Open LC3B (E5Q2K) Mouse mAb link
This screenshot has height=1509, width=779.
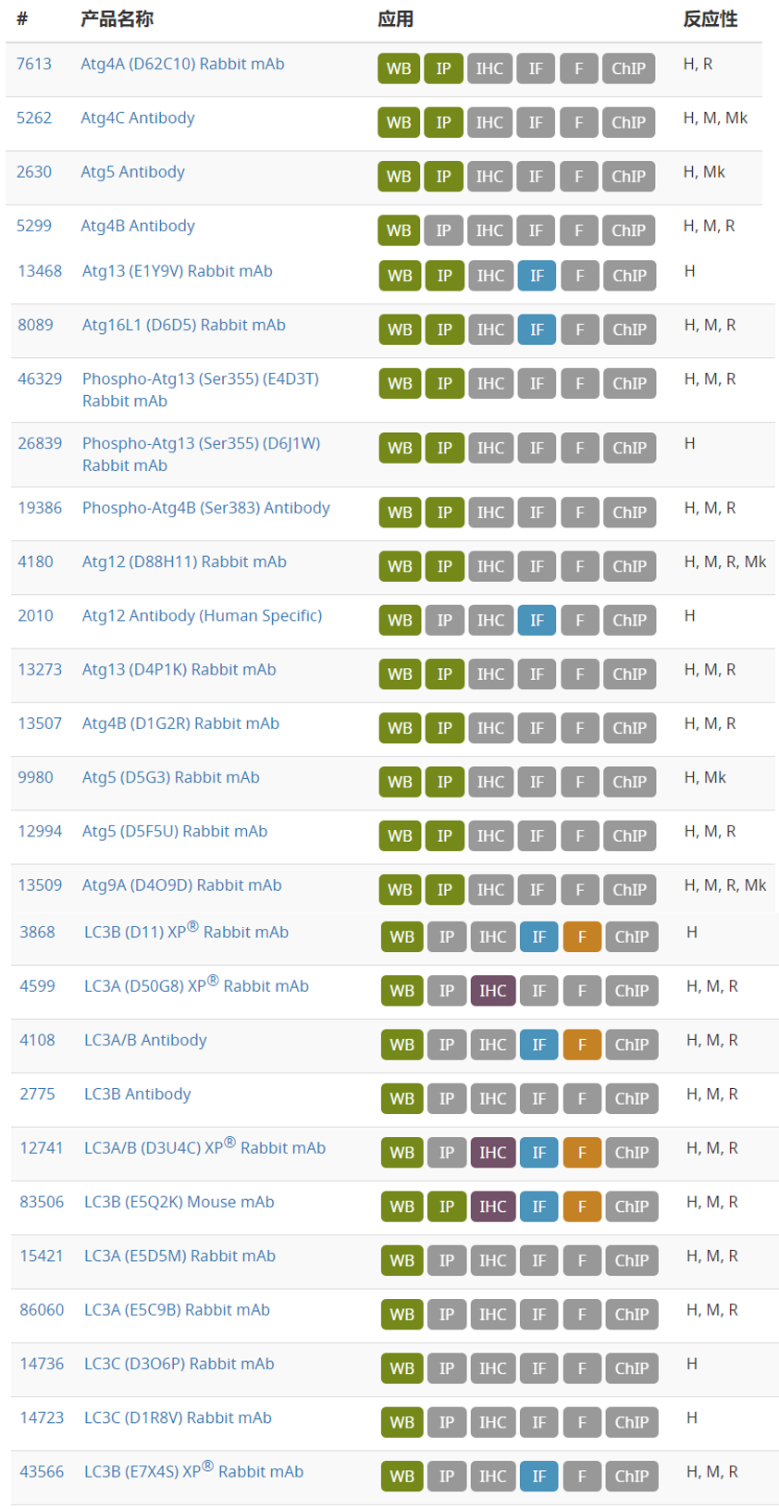pos(179,1202)
